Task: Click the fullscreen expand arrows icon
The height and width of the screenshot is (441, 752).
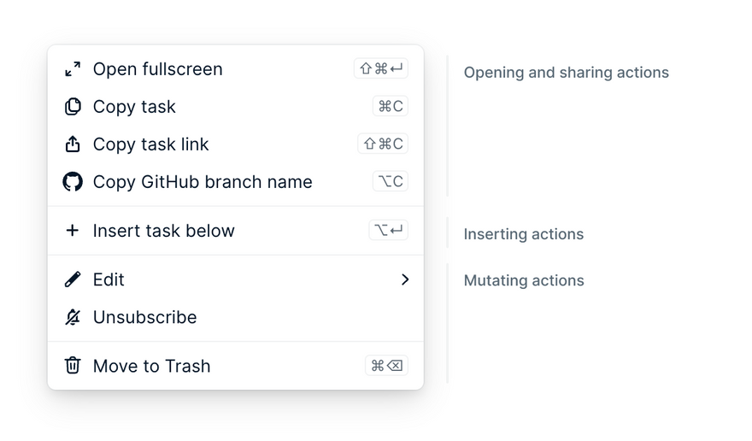Action: pos(73,69)
